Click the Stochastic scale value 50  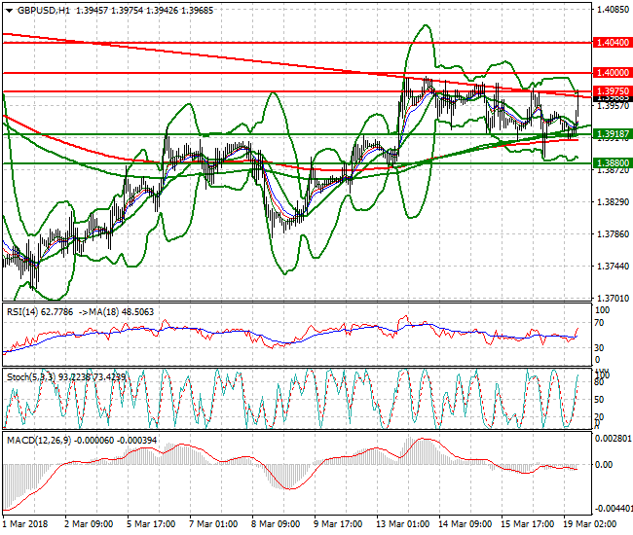coord(600,400)
